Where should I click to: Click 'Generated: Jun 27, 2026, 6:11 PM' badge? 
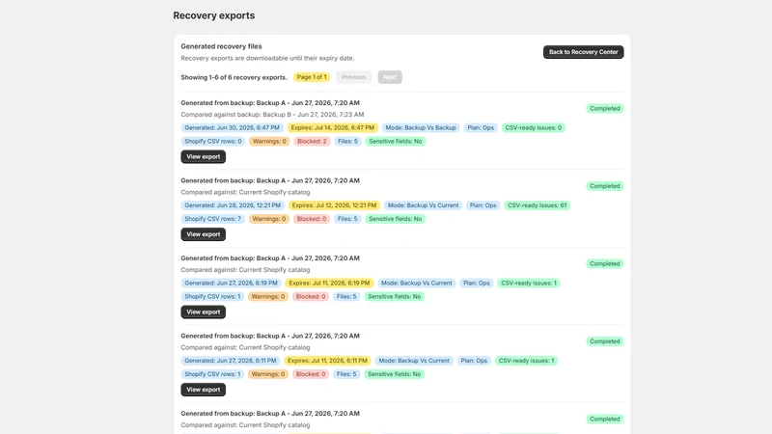click(x=231, y=361)
